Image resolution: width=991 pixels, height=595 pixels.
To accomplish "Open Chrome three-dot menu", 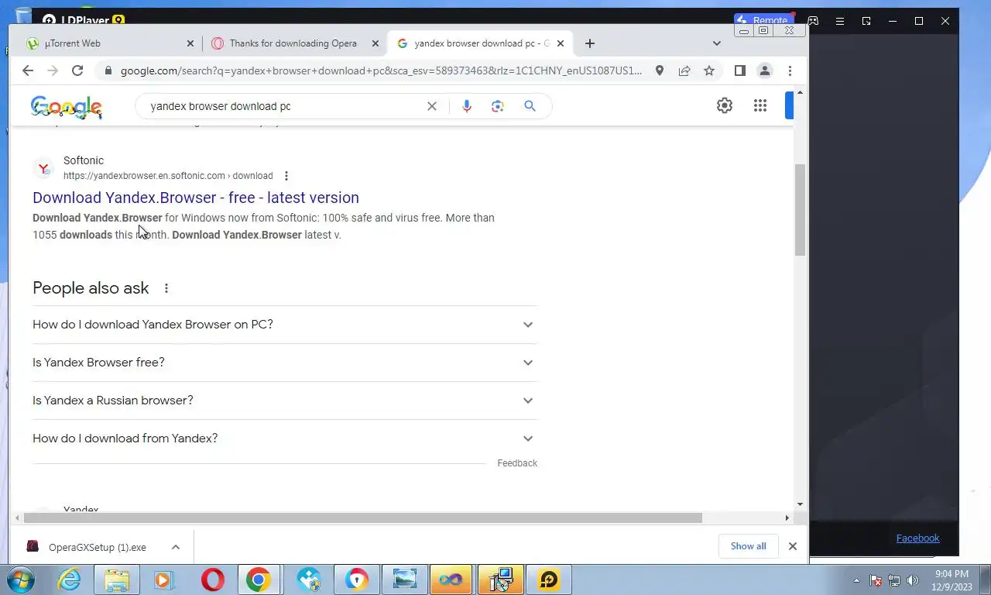I will click(x=790, y=71).
